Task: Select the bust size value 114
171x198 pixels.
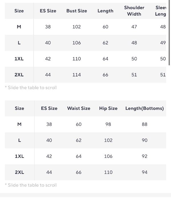Action: point(77,75)
